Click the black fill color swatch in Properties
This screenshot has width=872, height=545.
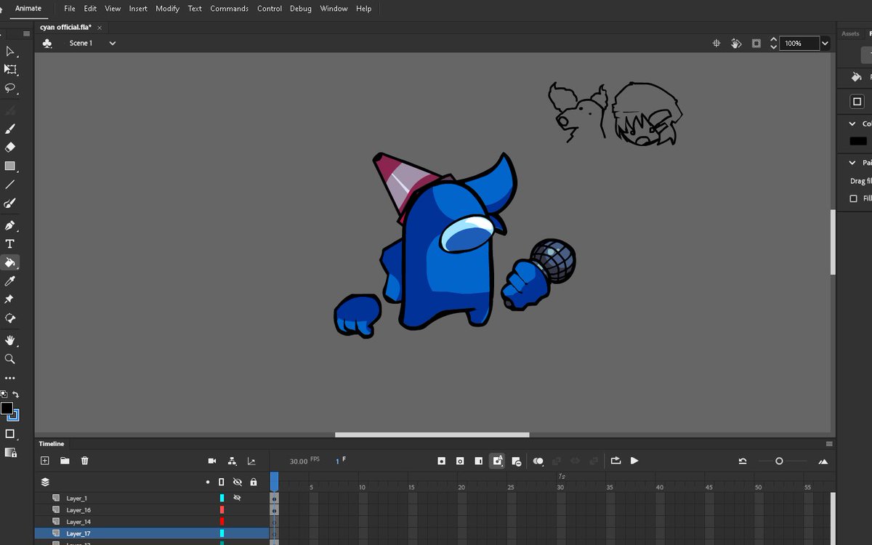tap(858, 141)
